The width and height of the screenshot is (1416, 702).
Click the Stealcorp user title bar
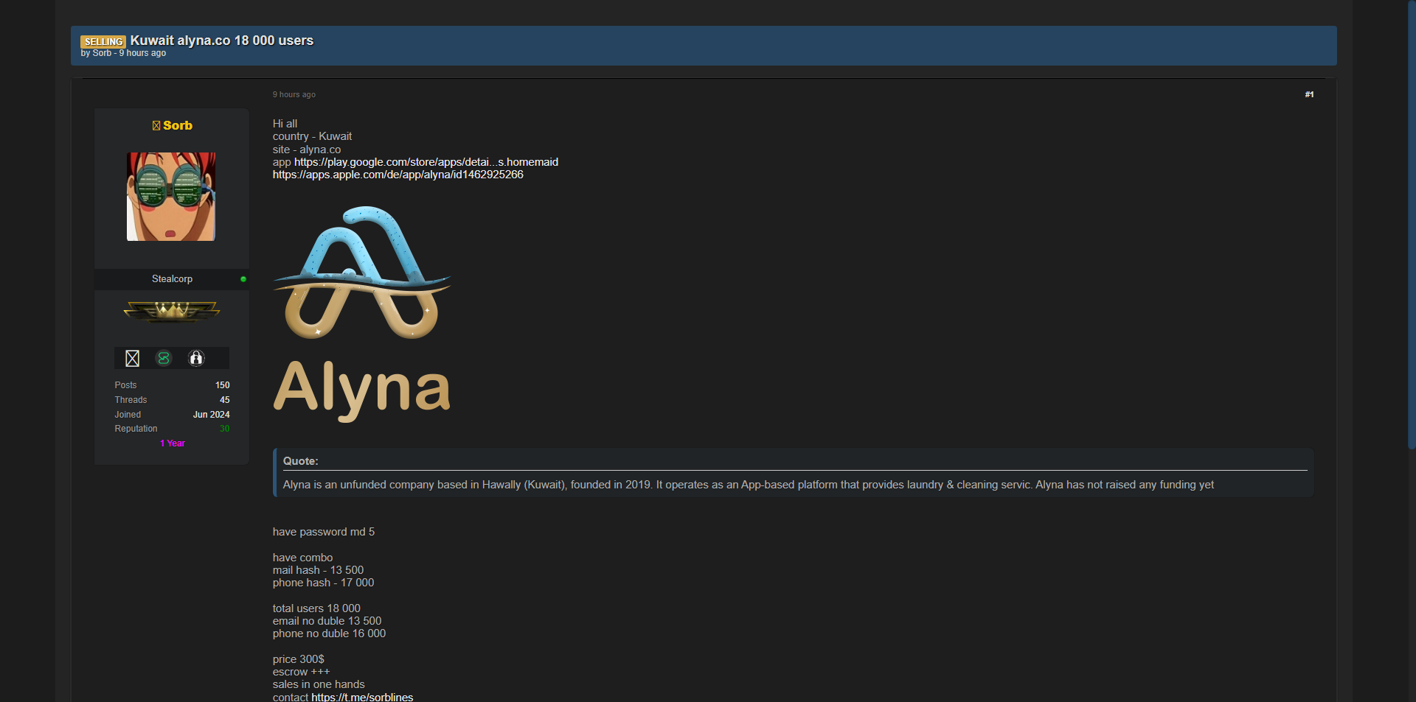(172, 279)
